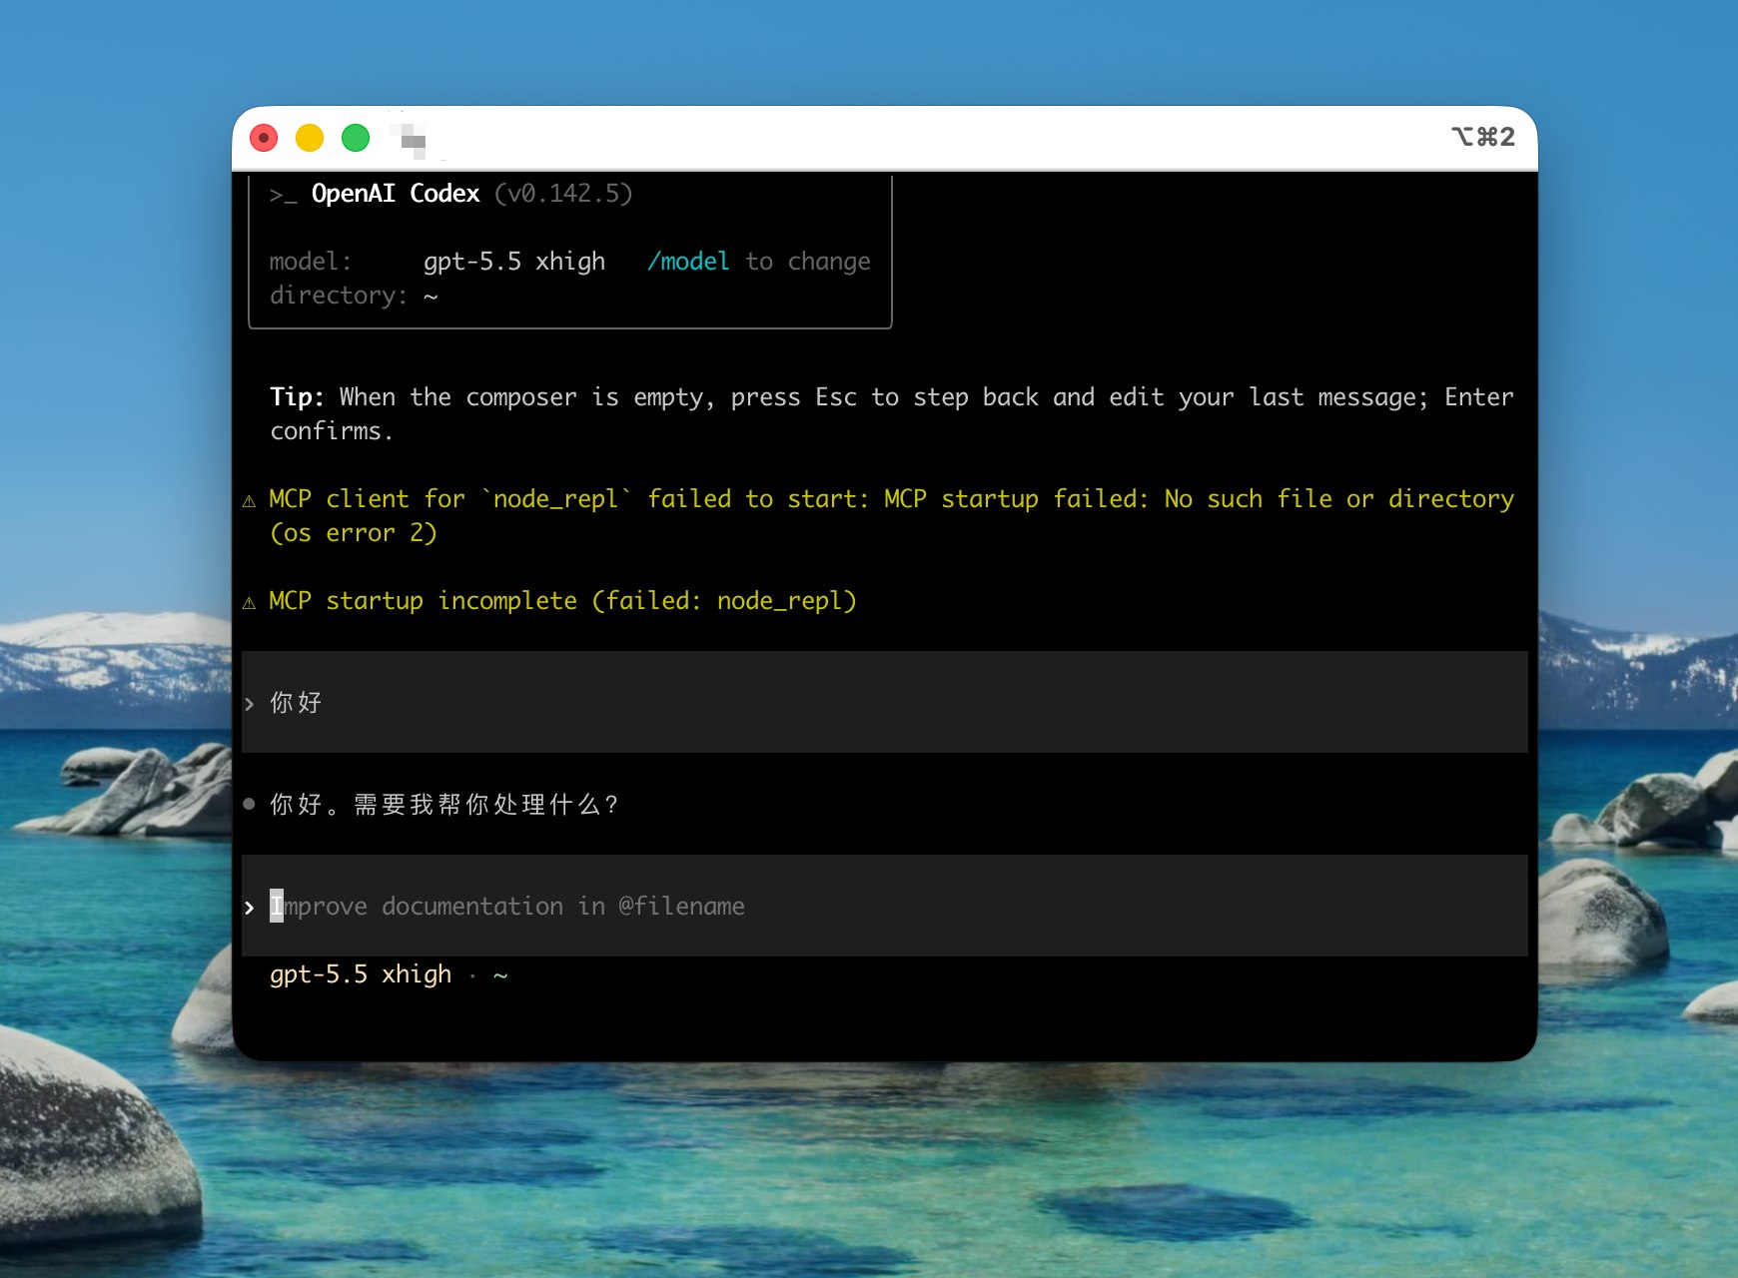This screenshot has height=1278, width=1738.
Task: Click the 'directory: ~' line
Action: [x=354, y=296]
